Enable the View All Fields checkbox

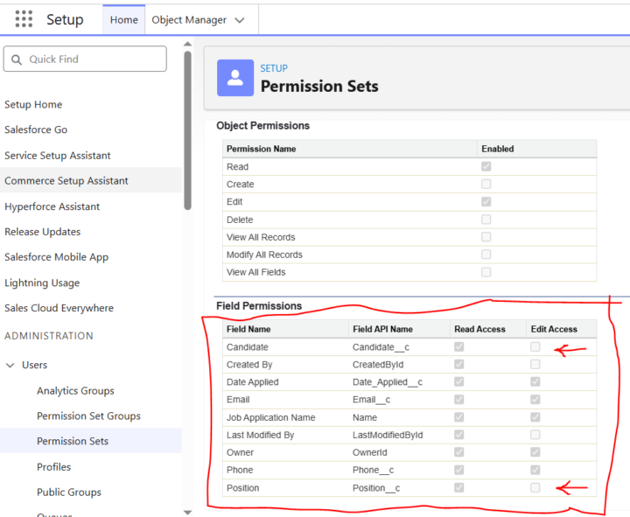[486, 272]
